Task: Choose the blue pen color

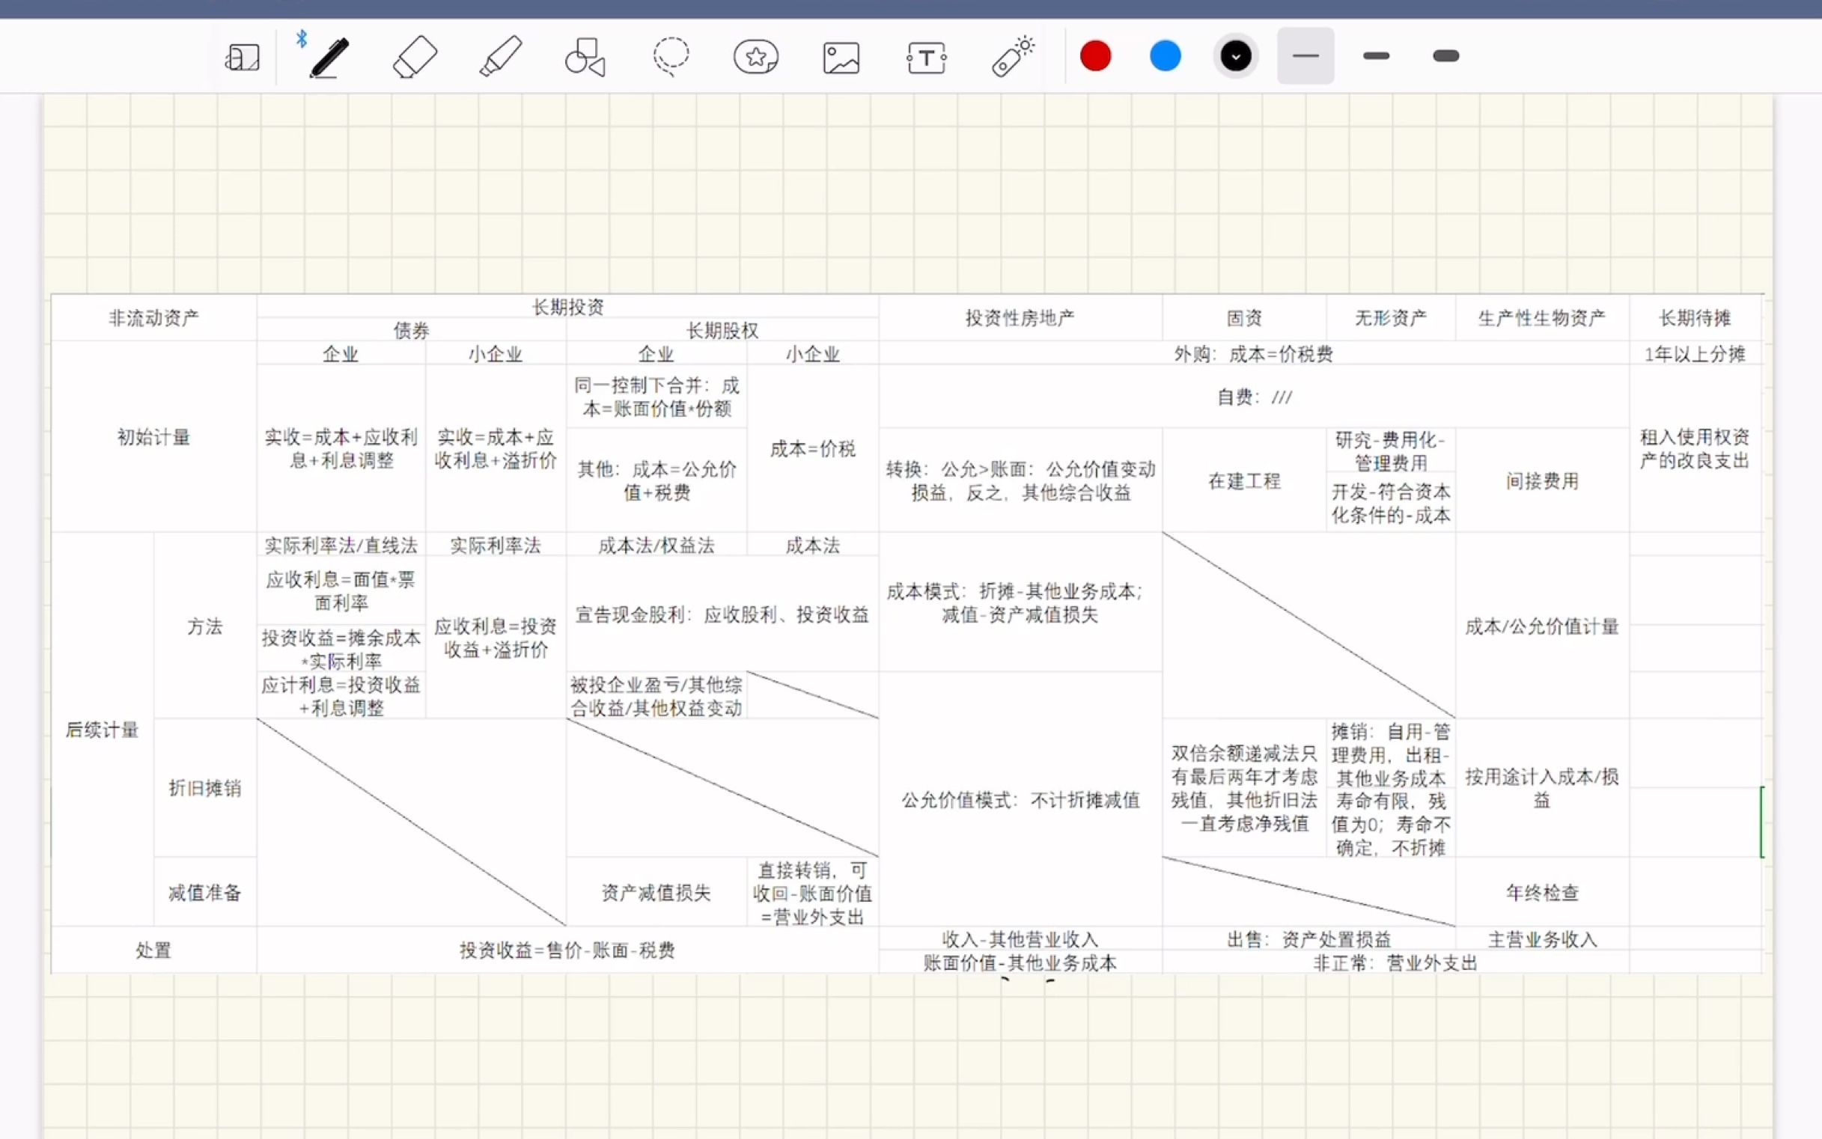Action: pyautogui.click(x=1165, y=55)
